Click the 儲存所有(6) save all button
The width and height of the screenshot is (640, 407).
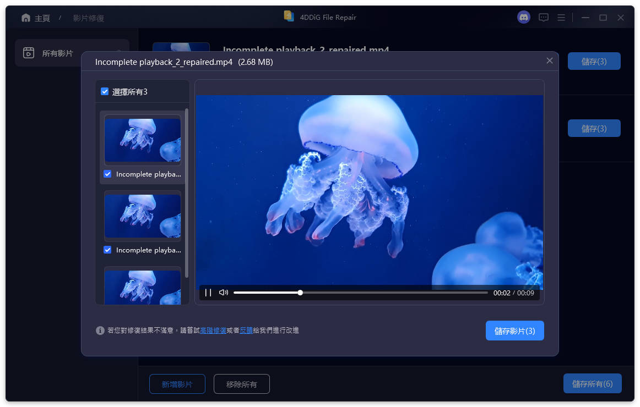(592, 383)
